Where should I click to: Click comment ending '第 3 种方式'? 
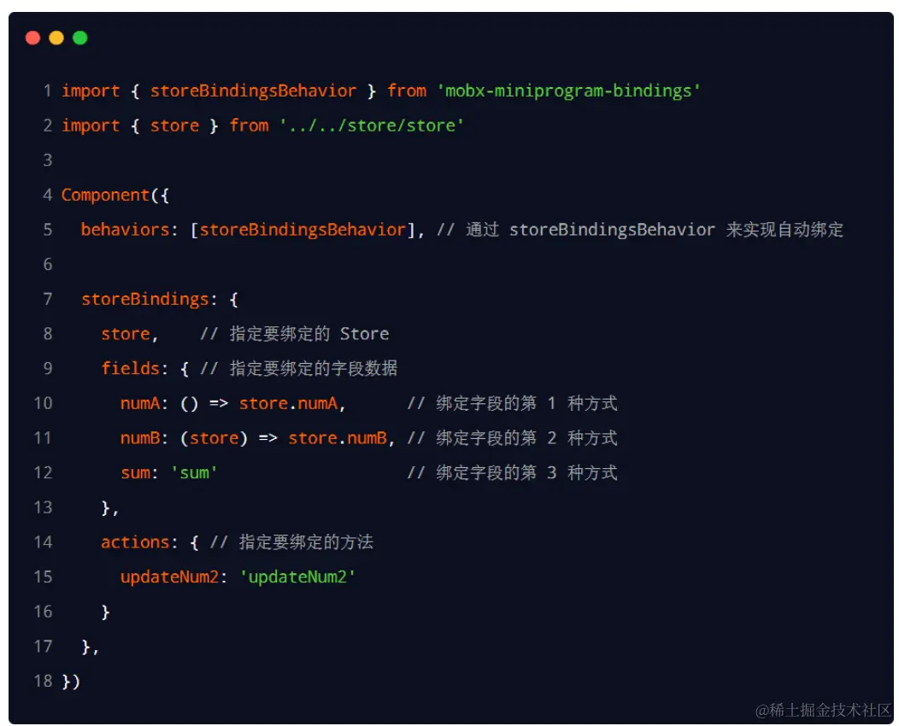click(x=512, y=473)
